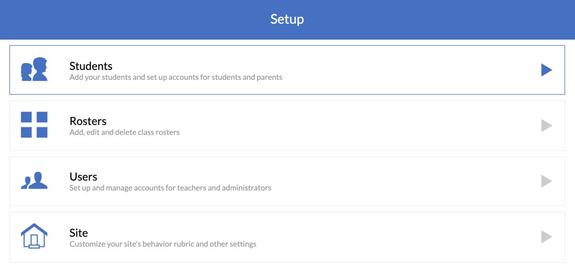
Task: Open the Rosters title link
Action: tap(88, 121)
